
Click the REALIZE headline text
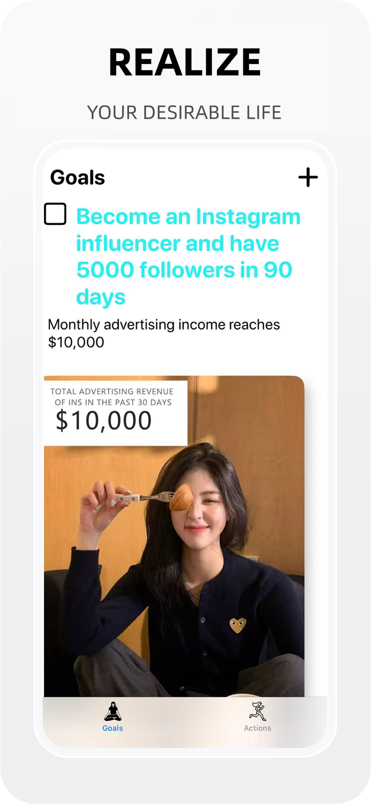click(185, 62)
